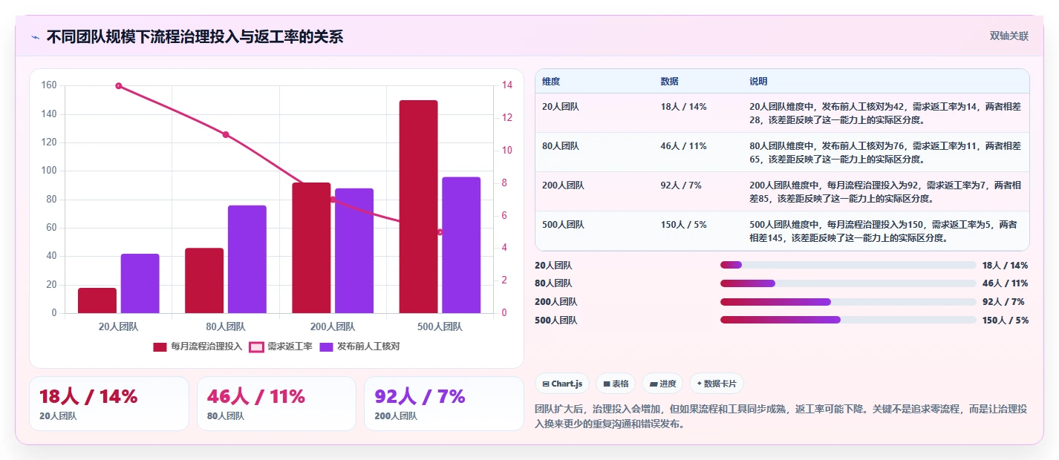Viewport: 1059px width, 460px height.
Task: Click the 14 tick on right axis
Action: 507,85
